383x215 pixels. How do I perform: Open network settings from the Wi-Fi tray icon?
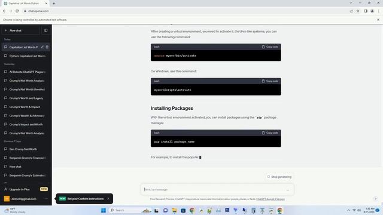click(x=354, y=210)
